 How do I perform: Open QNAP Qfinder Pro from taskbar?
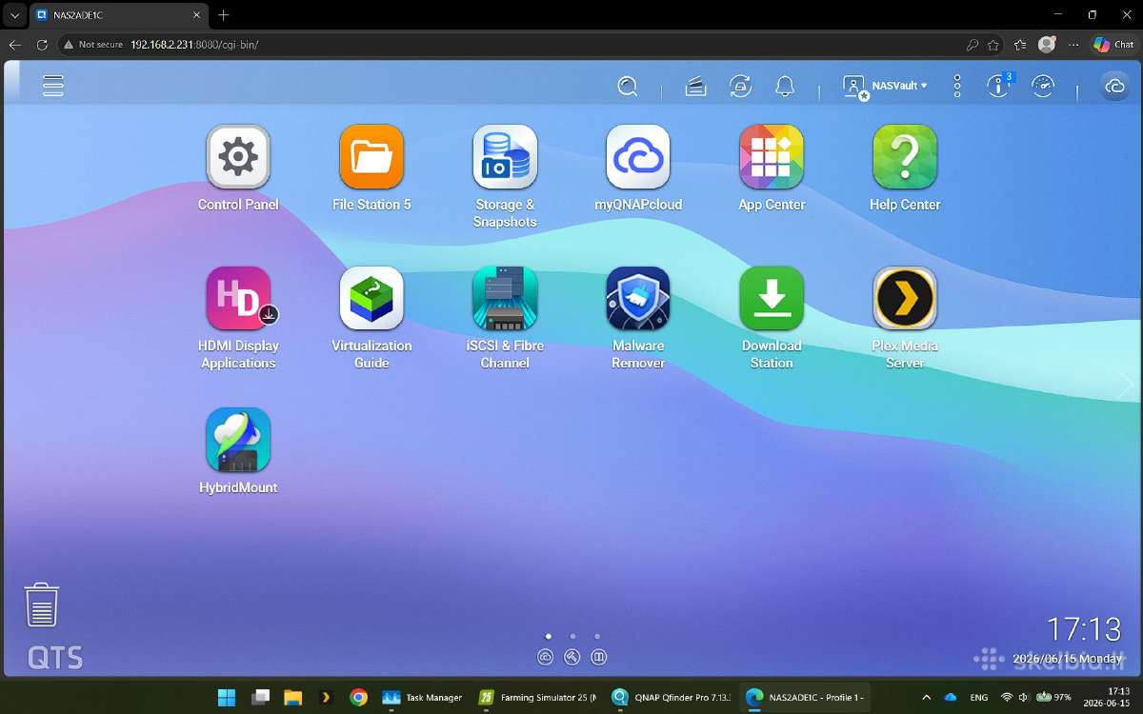click(672, 697)
